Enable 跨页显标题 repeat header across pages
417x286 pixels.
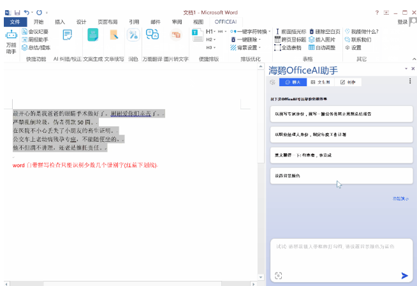tap(290, 40)
